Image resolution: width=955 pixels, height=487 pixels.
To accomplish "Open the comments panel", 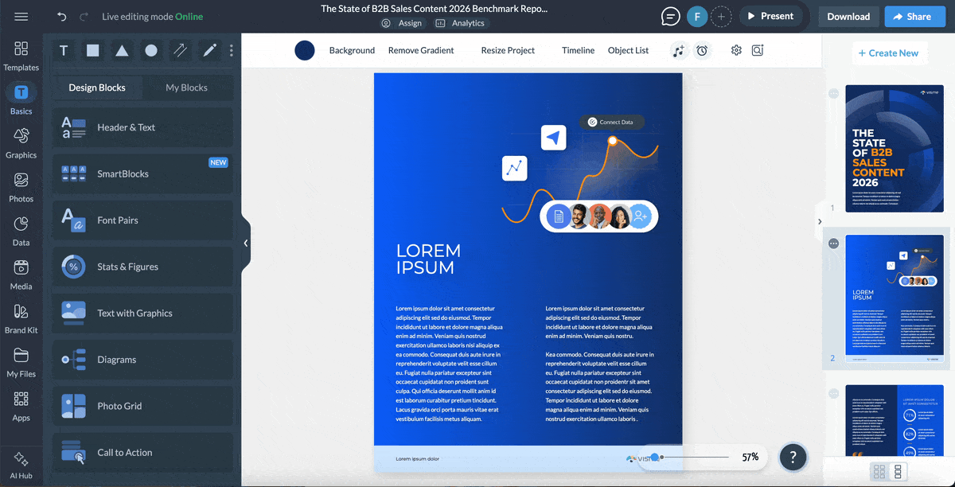I will pyautogui.click(x=671, y=16).
